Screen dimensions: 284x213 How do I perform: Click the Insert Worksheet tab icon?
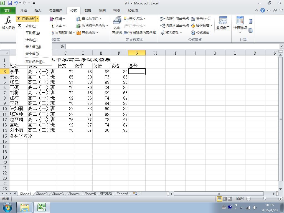tap(135, 194)
